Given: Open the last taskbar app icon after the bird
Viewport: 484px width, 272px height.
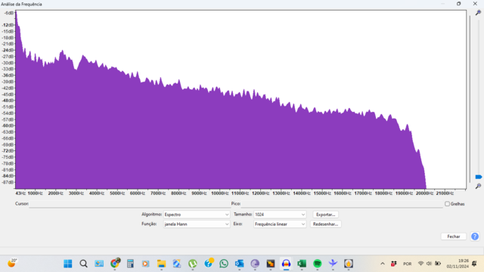Looking at the screenshot, I should [x=349, y=264].
